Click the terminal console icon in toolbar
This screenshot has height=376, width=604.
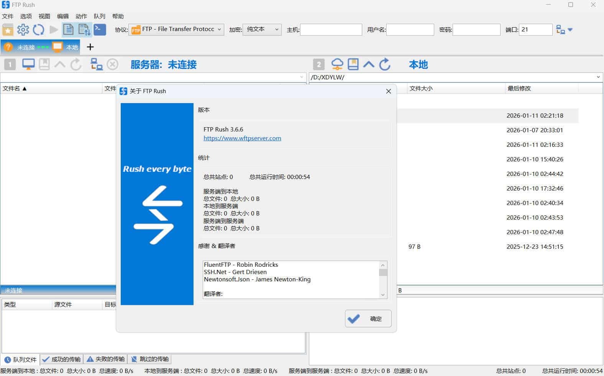coord(100,30)
